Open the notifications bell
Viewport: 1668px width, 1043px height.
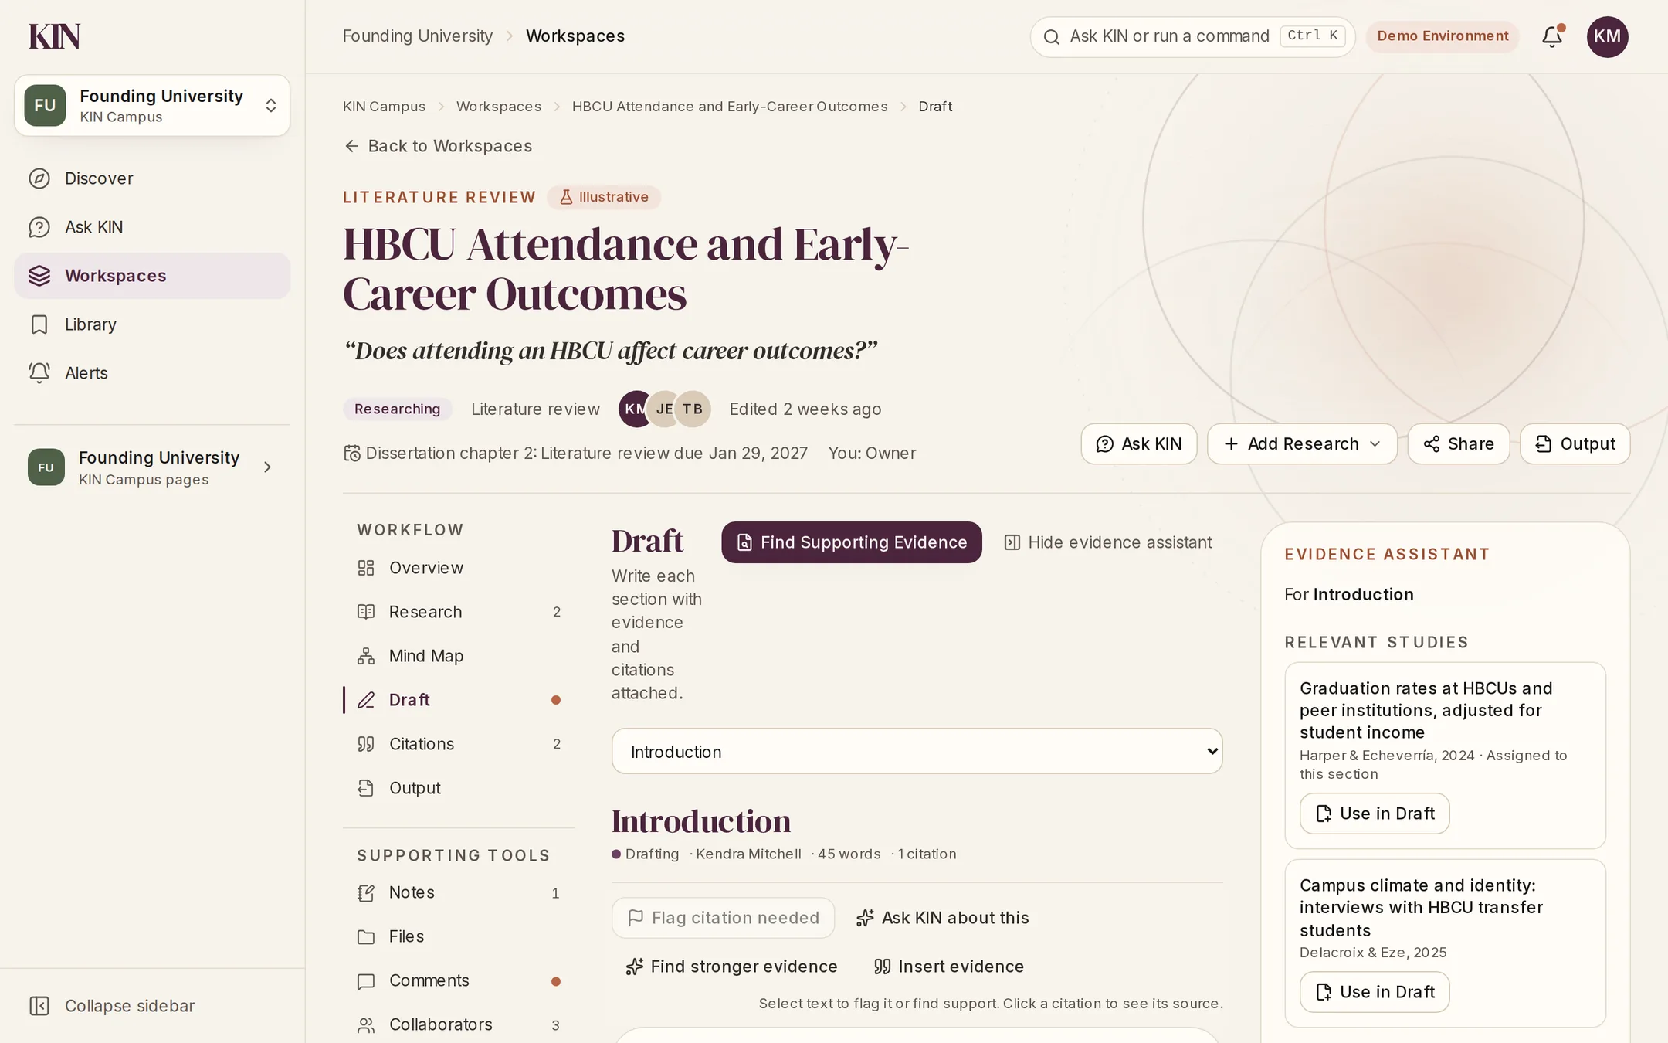(1552, 36)
